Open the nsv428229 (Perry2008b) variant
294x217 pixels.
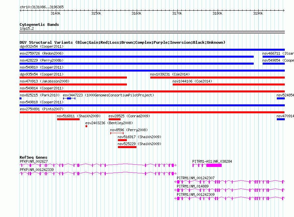pyautogui.click(x=42, y=60)
